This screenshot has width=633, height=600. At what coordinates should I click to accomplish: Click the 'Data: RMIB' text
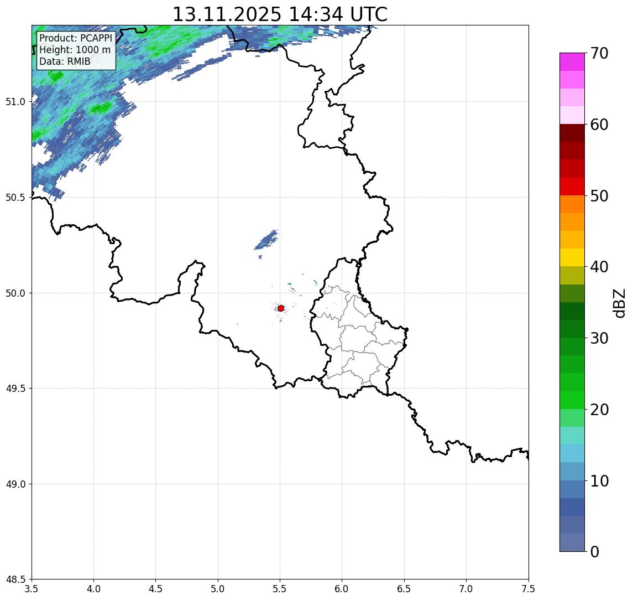click(65, 61)
